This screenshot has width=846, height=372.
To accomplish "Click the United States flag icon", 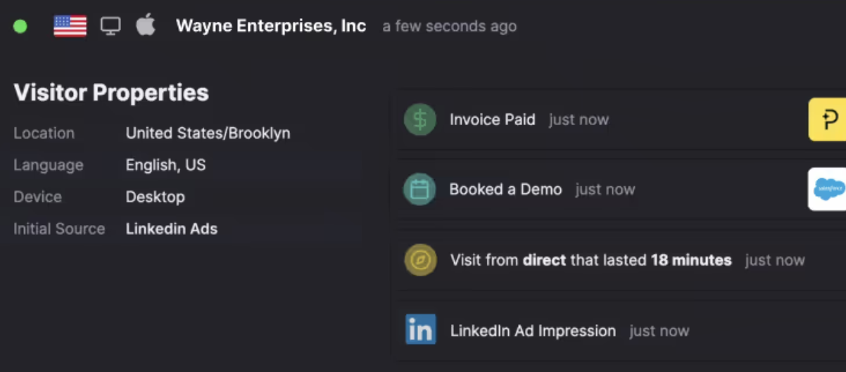I will click(x=70, y=26).
